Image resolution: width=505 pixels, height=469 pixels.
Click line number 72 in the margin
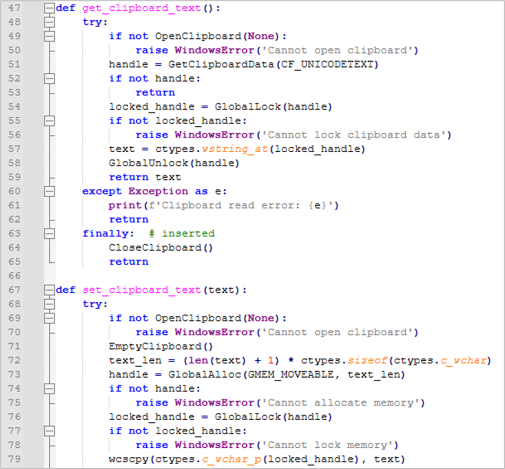coord(14,360)
